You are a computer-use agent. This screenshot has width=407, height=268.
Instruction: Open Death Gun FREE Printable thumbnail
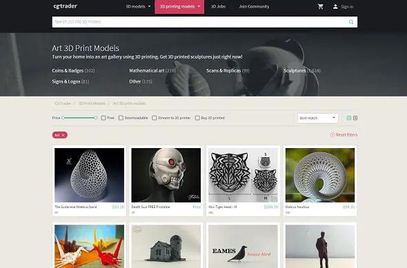(166, 175)
